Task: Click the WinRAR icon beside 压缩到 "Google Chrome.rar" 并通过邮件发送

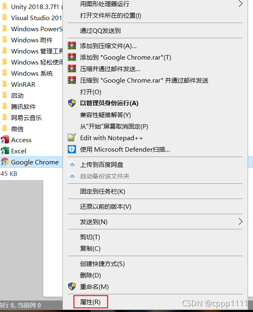Action: (72, 80)
